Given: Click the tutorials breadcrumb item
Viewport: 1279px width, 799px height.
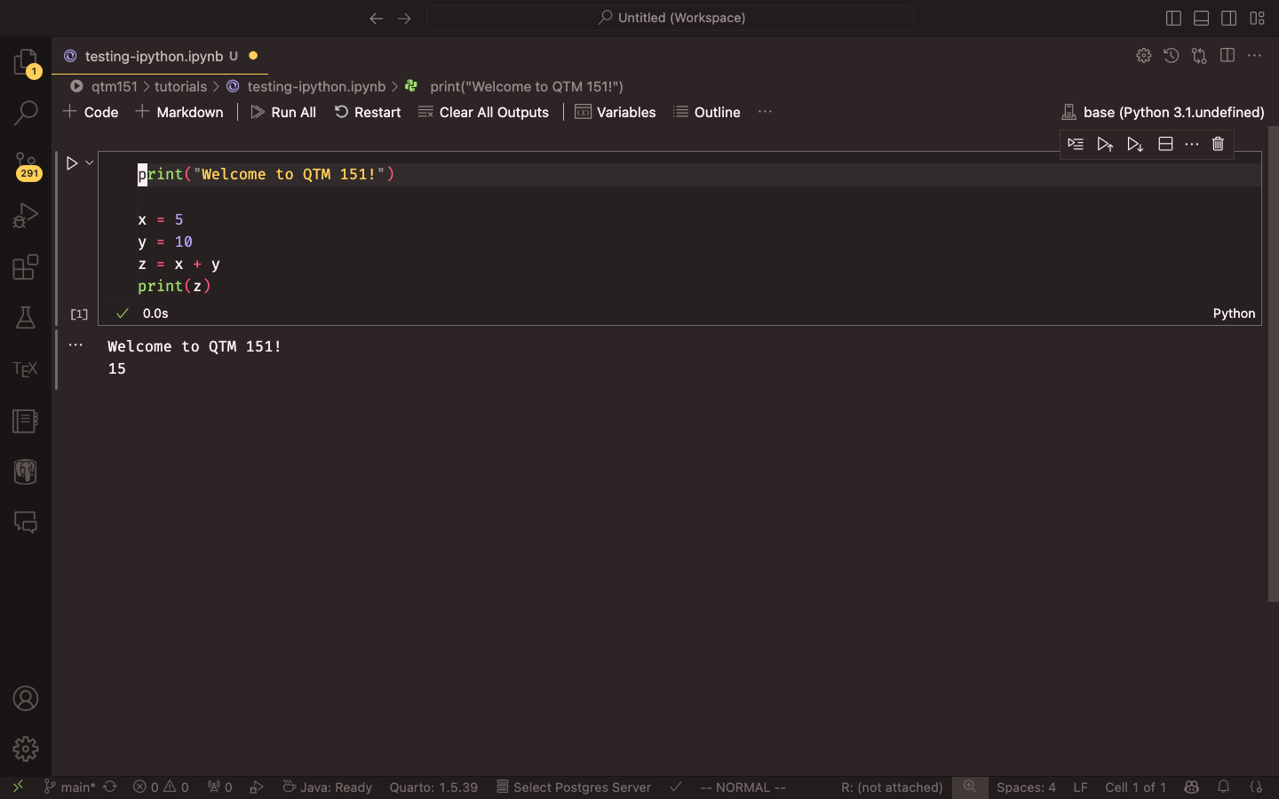Looking at the screenshot, I should (x=180, y=86).
